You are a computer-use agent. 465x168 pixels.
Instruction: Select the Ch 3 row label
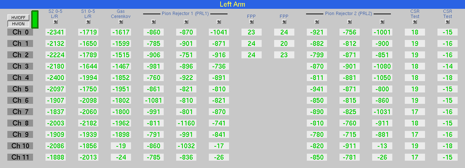pyautogui.click(x=20, y=66)
